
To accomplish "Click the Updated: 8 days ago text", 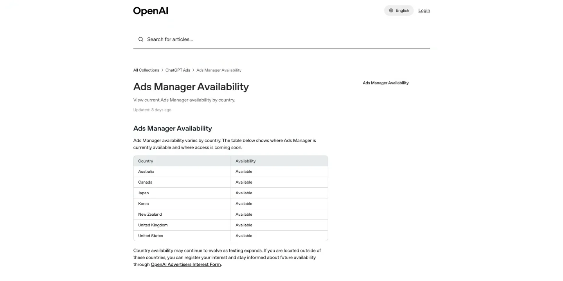I will click(x=152, y=110).
